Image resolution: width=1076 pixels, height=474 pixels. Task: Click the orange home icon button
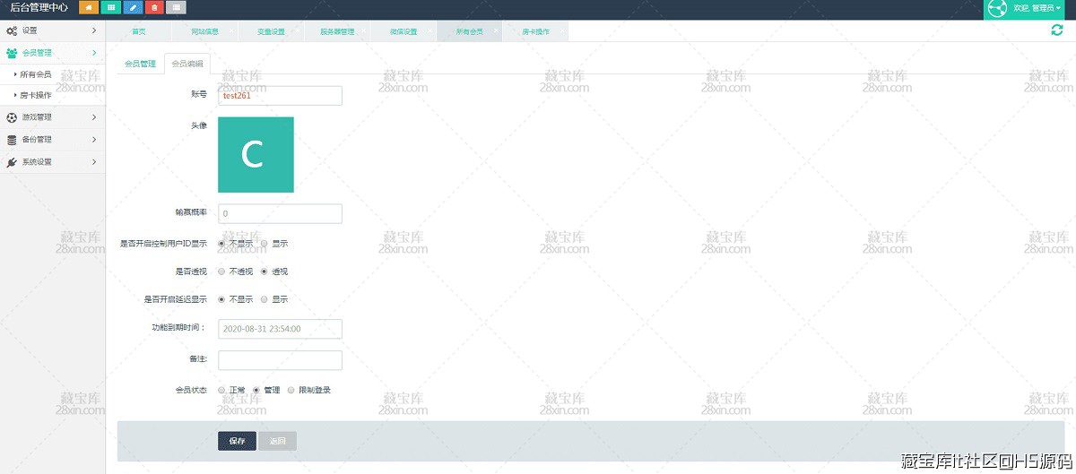pyautogui.click(x=89, y=8)
